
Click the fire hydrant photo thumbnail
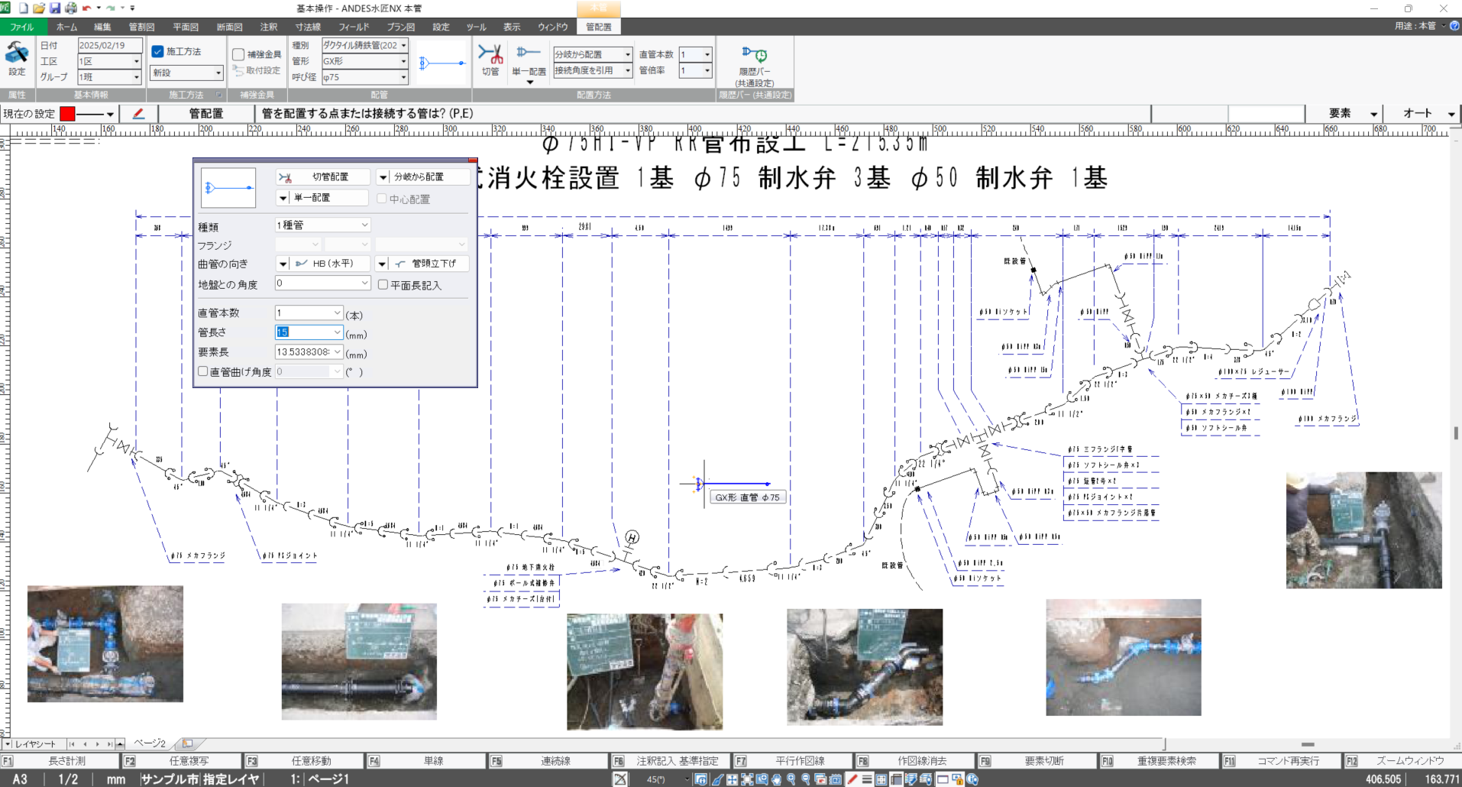(644, 672)
